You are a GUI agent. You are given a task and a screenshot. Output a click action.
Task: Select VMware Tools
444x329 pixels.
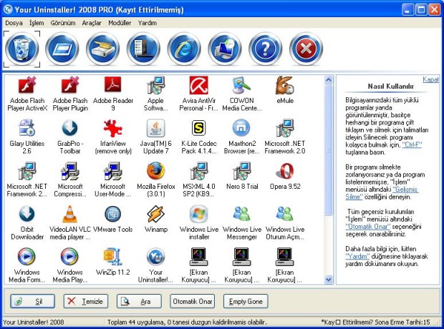pyautogui.click(x=113, y=220)
